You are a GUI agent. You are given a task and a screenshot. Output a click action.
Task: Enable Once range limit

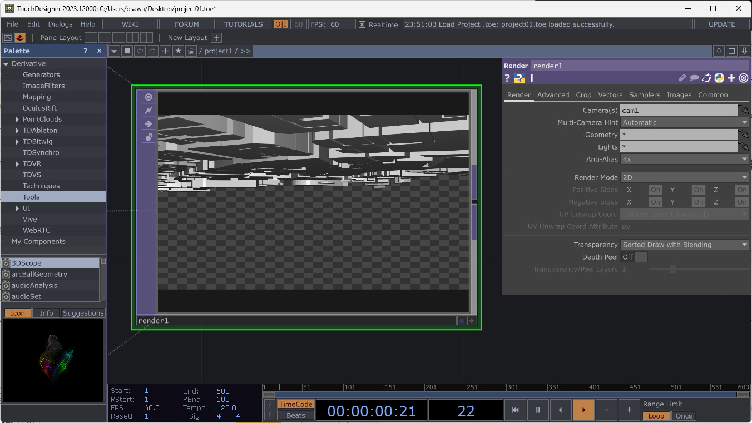(684, 416)
